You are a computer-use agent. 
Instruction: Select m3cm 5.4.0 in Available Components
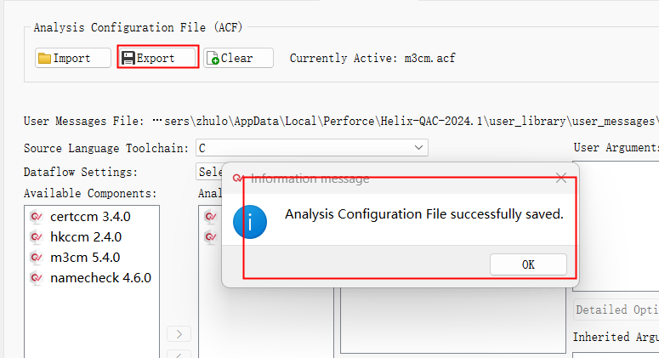[x=85, y=257]
